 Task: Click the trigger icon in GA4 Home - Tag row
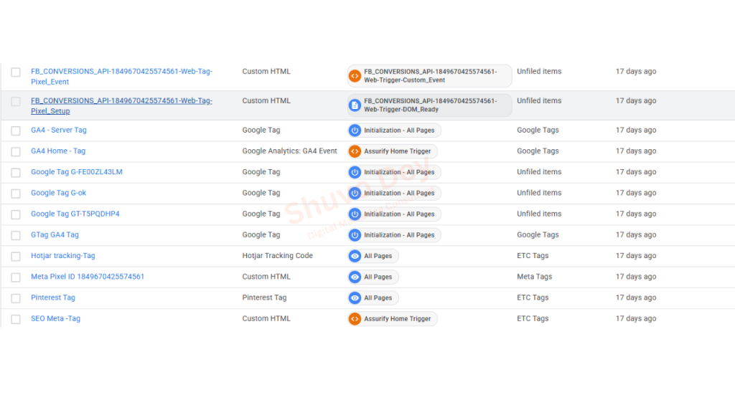click(355, 151)
